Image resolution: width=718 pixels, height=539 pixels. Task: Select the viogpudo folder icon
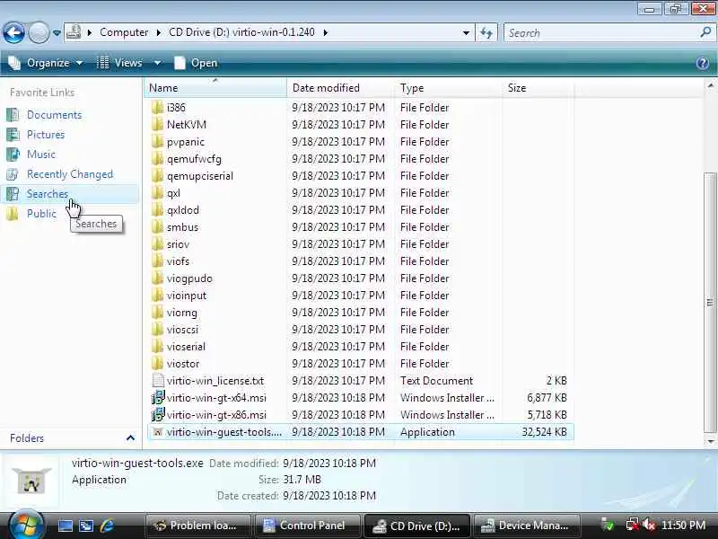coord(158,278)
